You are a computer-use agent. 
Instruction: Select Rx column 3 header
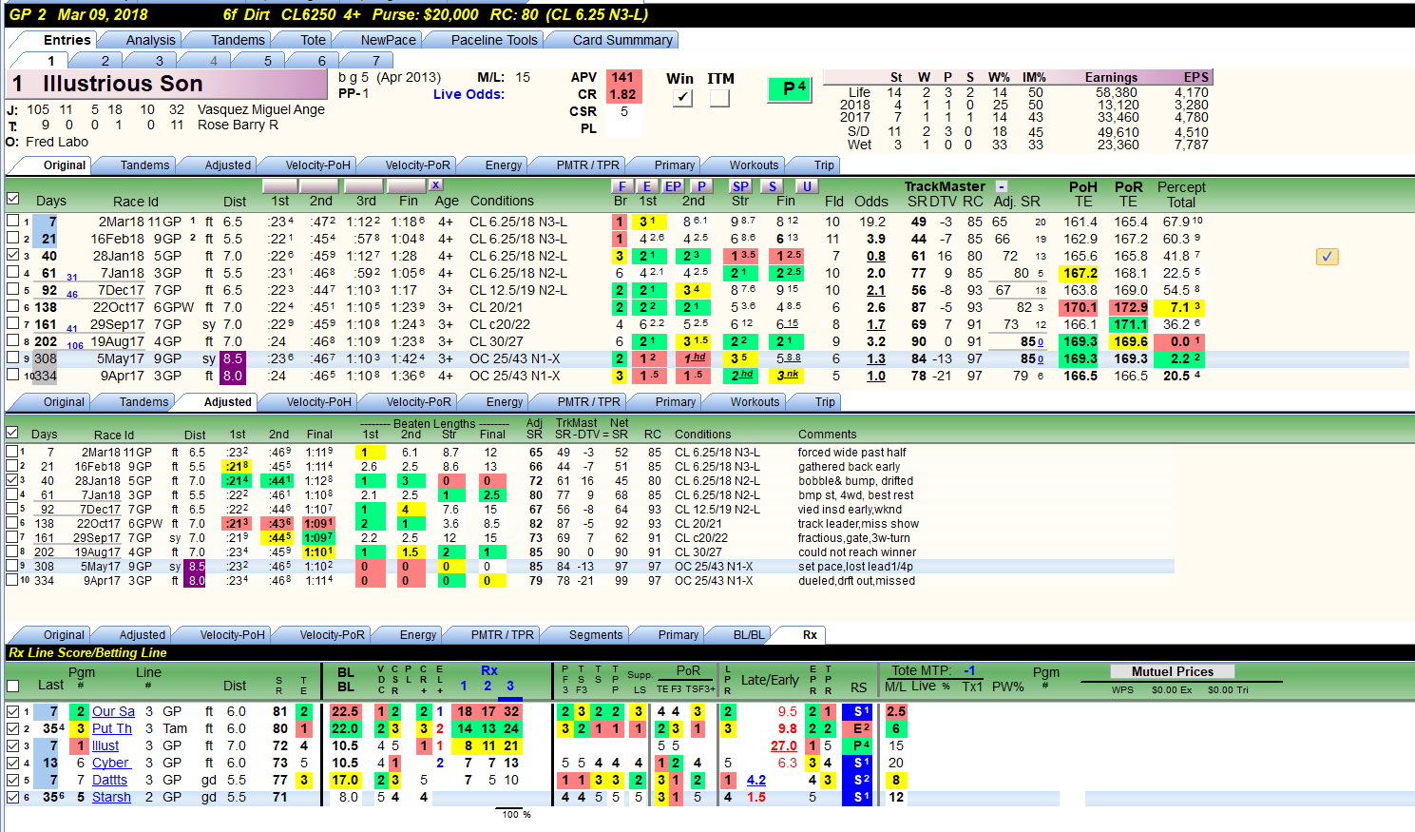coord(510,686)
